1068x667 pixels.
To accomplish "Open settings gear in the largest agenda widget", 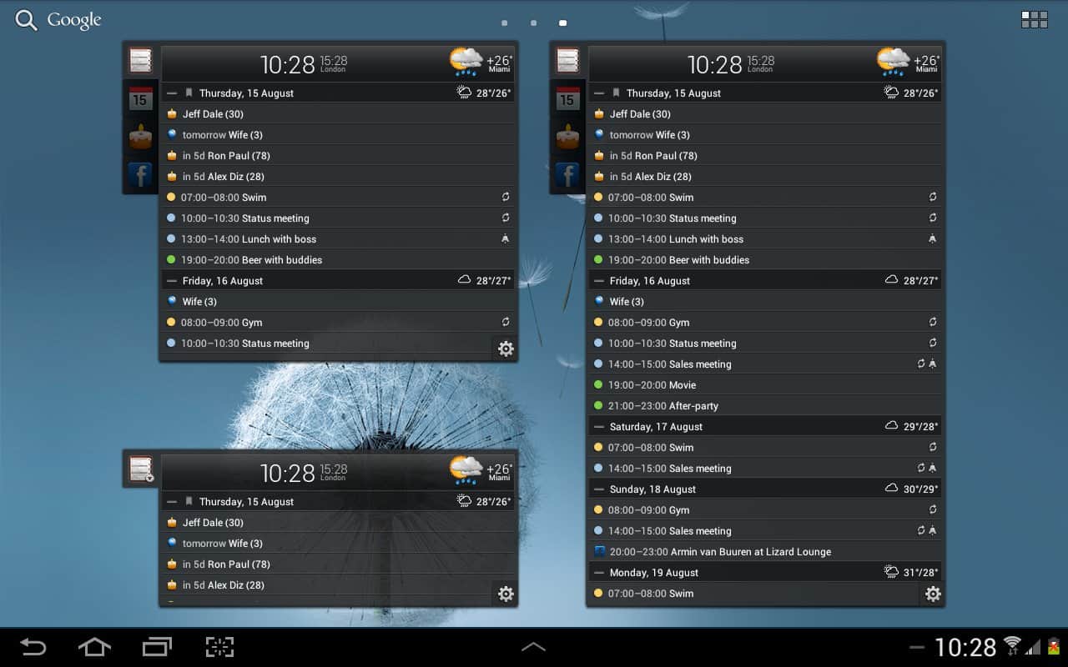I will (933, 594).
